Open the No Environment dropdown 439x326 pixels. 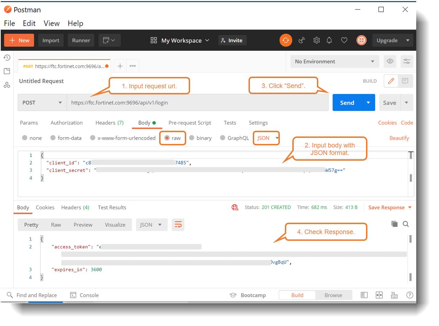pos(334,61)
